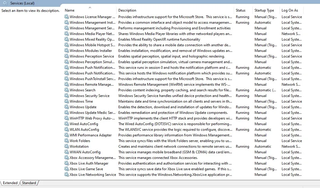Image resolution: width=320 pixels, height=188 pixels.
Task: Select the Windows Perception Simulation service name
Action: 92,62
